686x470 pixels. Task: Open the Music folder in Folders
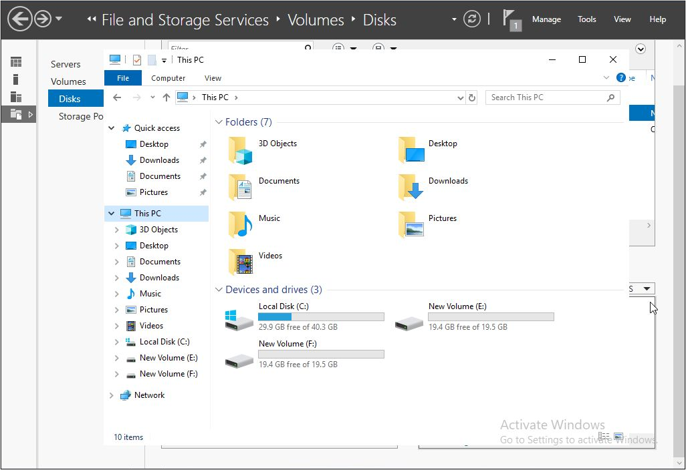coord(241,225)
